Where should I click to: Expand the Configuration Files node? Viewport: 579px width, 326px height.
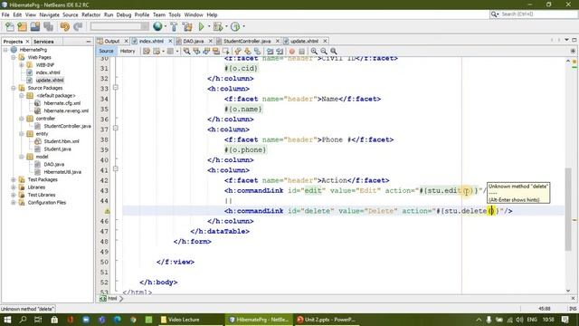tap(14, 203)
